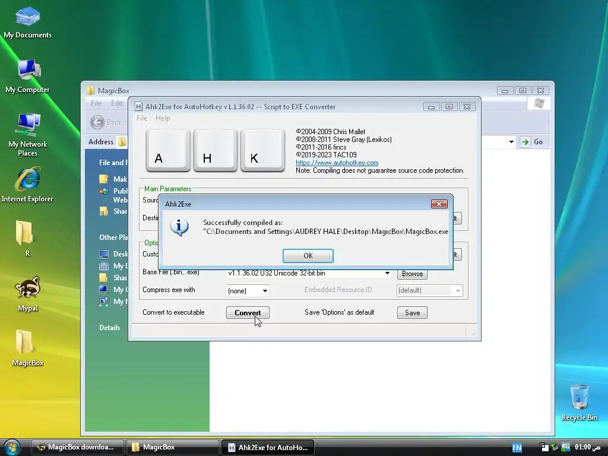Click Share this folder task icon

pyautogui.click(x=103, y=211)
